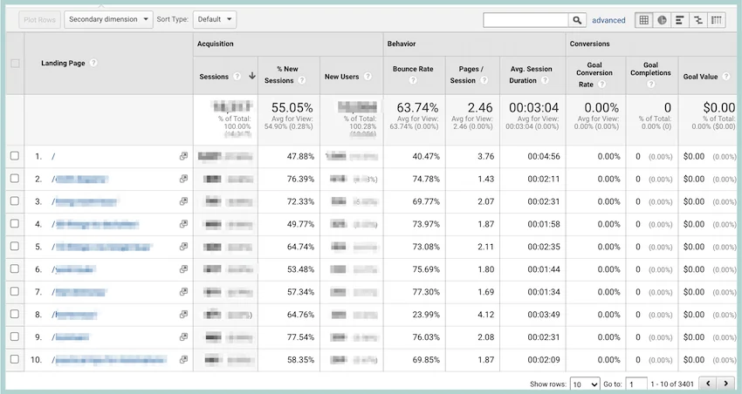Check the box for row 3
Screen dimensions: 742x394
coord(15,201)
